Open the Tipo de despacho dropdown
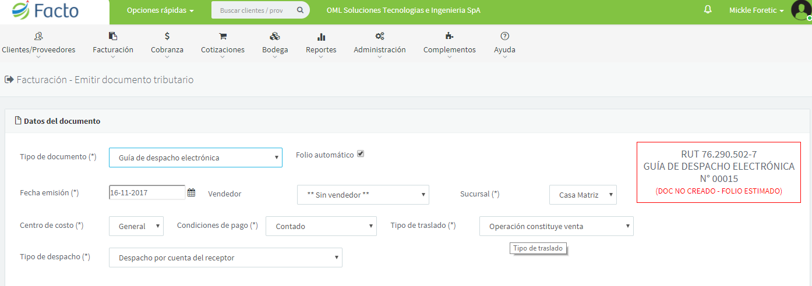The height and width of the screenshot is (286, 812). tap(225, 258)
